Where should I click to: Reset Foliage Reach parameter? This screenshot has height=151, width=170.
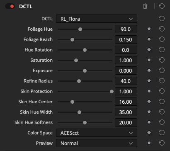[x=162, y=39]
